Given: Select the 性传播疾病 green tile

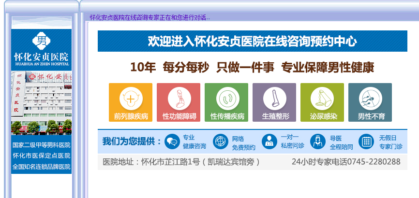Looking at the screenshot, I should 226,102.
